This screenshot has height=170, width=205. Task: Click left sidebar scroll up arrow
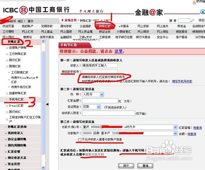43,41
